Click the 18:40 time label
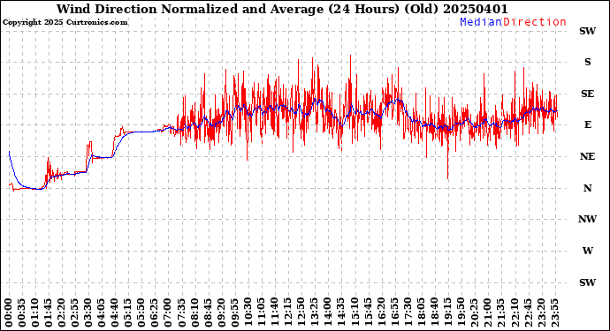 (434, 312)
